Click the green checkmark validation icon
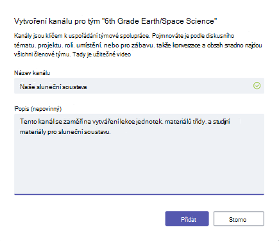279x241 pixels. click(257, 86)
